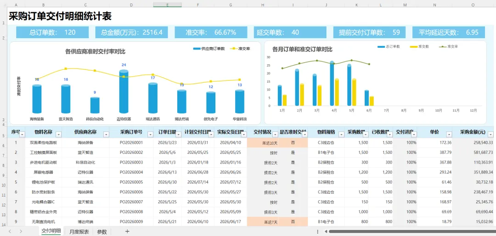The image size is (496, 236).
Task: Open the 单价 filter dropdown
Action: coord(449,135)
